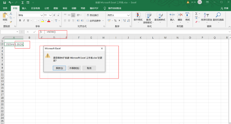This screenshot has height=124, width=231.
Task: Open Cell Styles (单元格样式)
Action: (160, 18)
